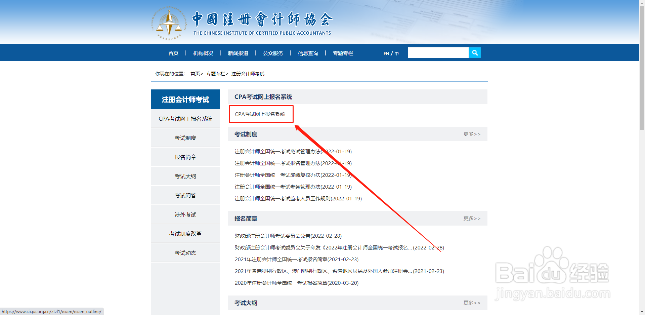This screenshot has width=645, height=315.
Task: Select sidebar item 报名简章
Action: 185,157
